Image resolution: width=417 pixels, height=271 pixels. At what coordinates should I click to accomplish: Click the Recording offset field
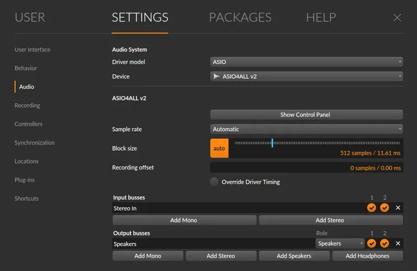306,168
